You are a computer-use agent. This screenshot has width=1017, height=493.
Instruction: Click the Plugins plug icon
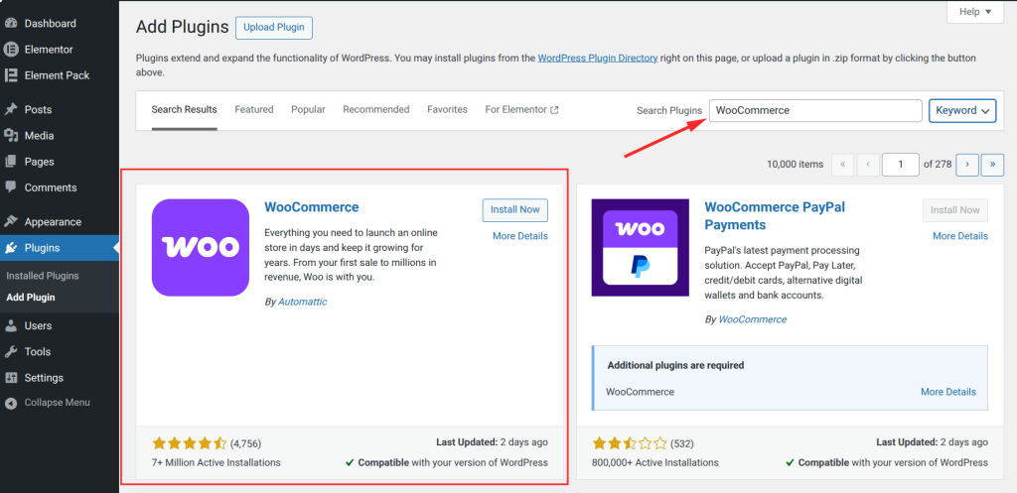(10, 247)
